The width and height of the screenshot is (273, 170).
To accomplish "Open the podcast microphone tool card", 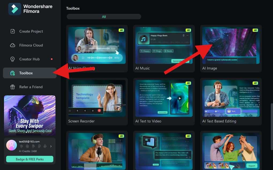I will pos(97,150).
